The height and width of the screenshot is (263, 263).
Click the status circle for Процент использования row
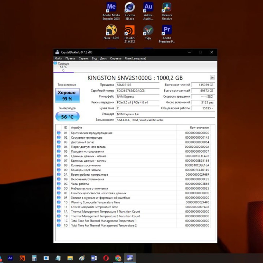59,151
